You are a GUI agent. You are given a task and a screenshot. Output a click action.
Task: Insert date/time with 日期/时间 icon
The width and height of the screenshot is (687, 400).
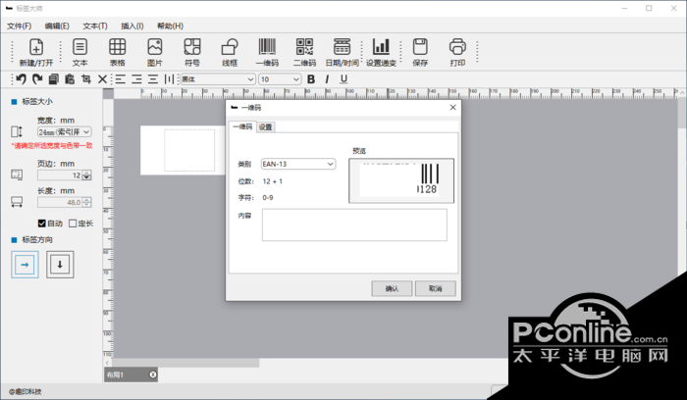(x=343, y=53)
